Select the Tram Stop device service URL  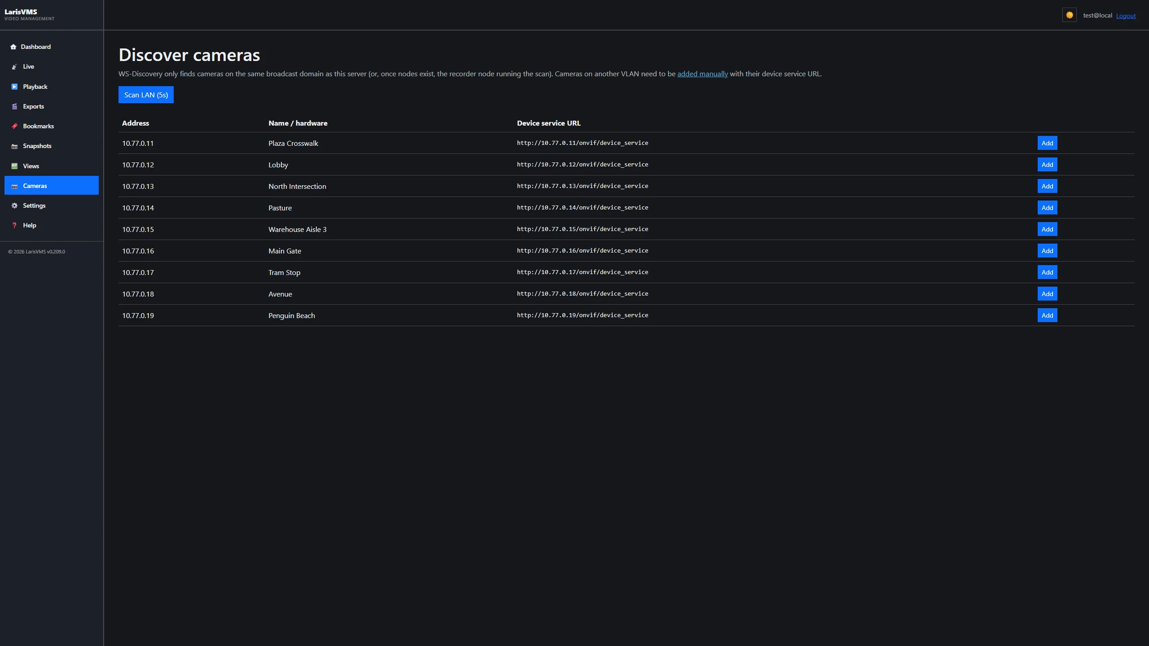pos(583,272)
